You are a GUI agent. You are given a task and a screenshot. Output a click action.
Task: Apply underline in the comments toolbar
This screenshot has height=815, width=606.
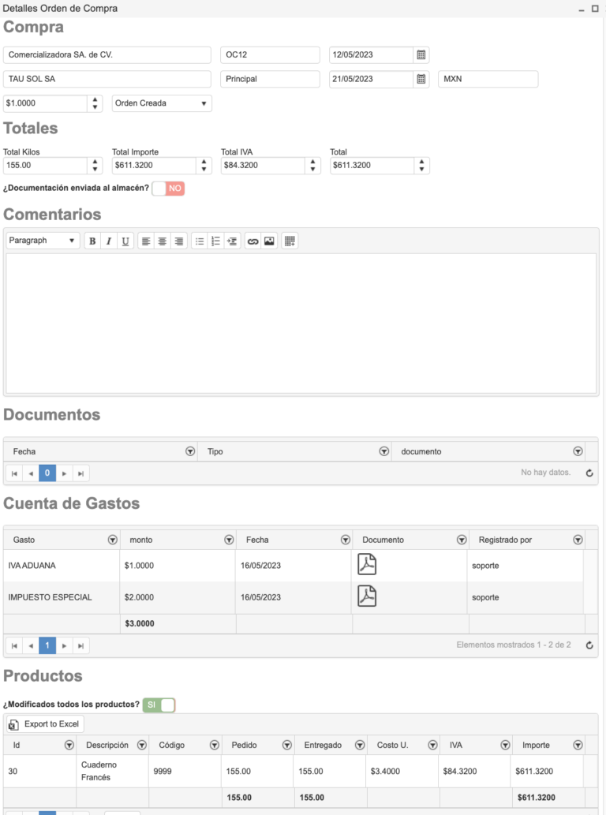[125, 241]
